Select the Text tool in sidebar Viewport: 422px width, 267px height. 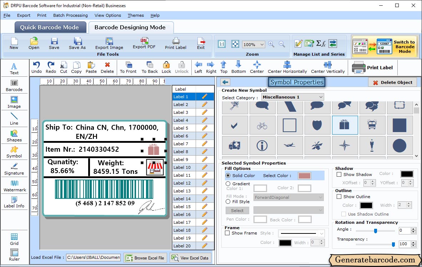[14, 69]
